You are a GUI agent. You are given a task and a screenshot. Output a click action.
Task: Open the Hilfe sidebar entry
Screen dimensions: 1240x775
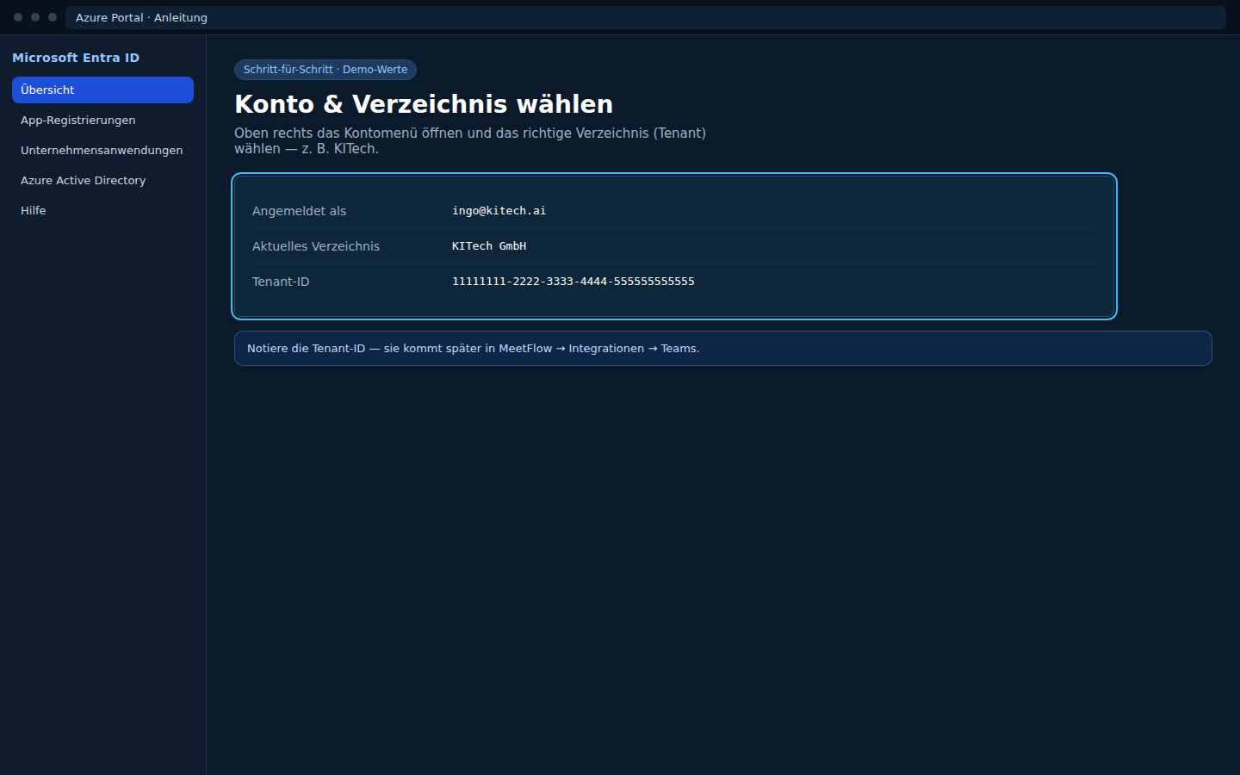coord(102,210)
